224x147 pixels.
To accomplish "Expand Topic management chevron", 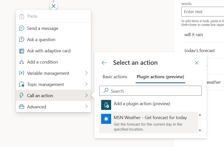I will [86, 84].
